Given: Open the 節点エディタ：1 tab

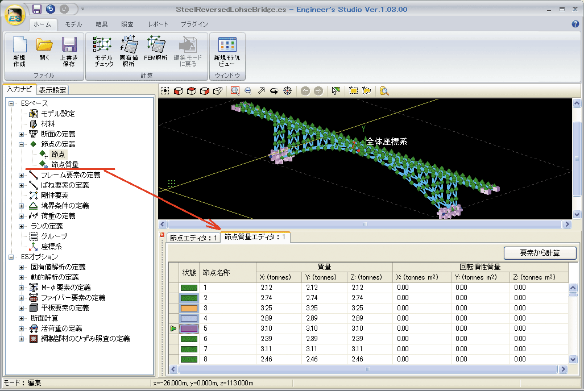Looking at the screenshot, I should tap(193, 238).
